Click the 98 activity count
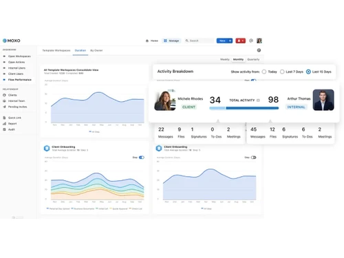The image size is (344, 258). [273, 100]
